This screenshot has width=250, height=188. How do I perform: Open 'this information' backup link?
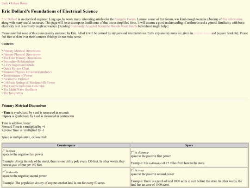coord(232,19)
